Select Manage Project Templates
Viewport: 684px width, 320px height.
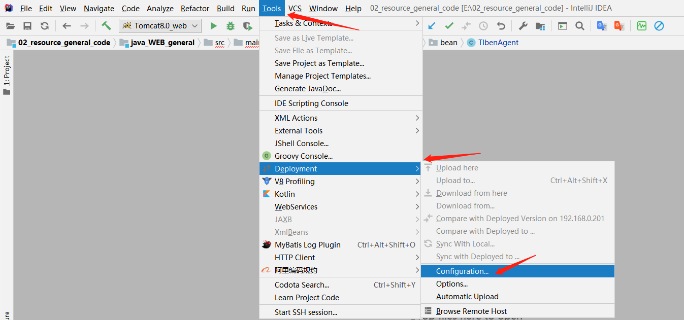(341, 76)
